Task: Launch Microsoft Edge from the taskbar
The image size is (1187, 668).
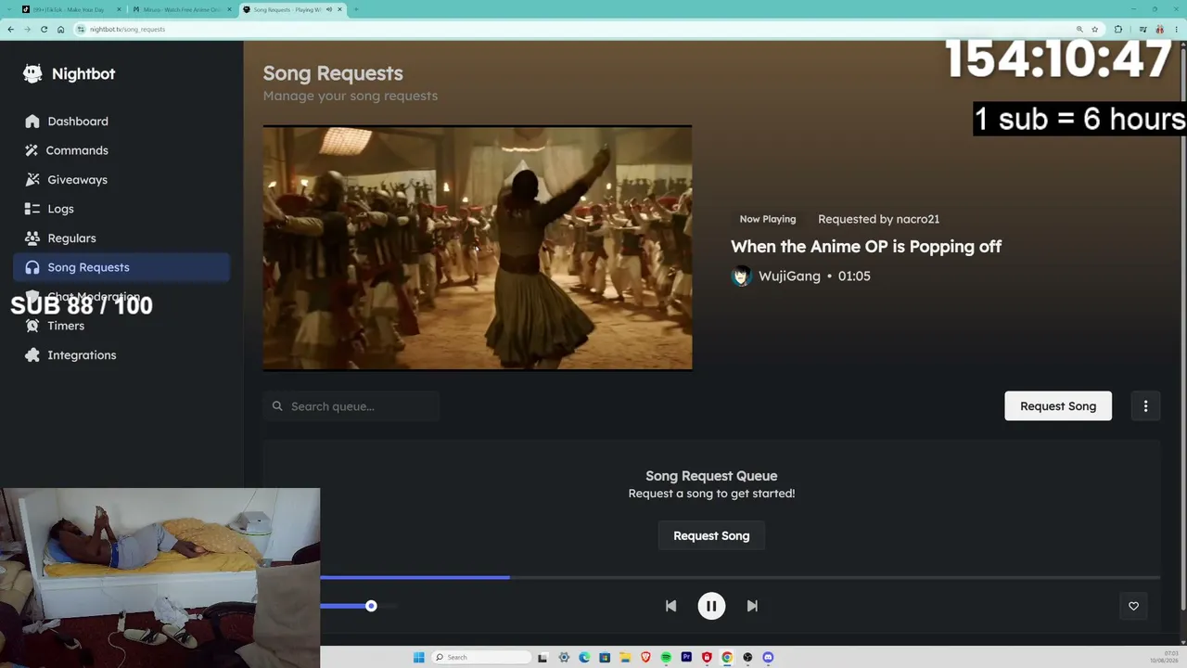Action: click(584, 657)
